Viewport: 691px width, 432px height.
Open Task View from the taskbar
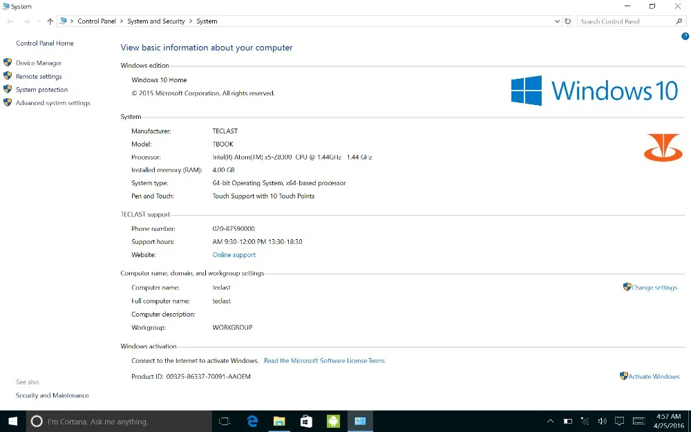click(x=225, y=422)
